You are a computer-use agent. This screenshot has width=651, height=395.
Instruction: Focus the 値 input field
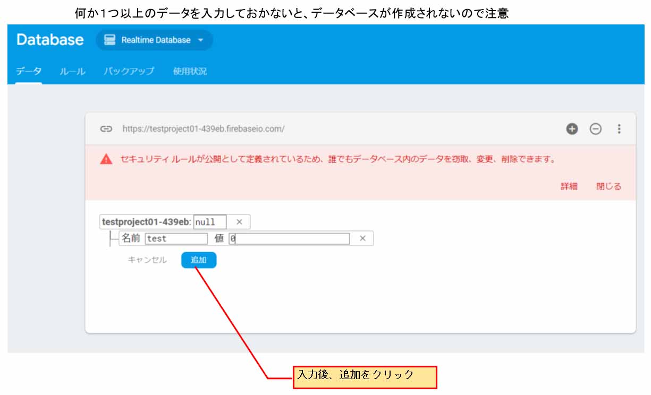[289, 239]
